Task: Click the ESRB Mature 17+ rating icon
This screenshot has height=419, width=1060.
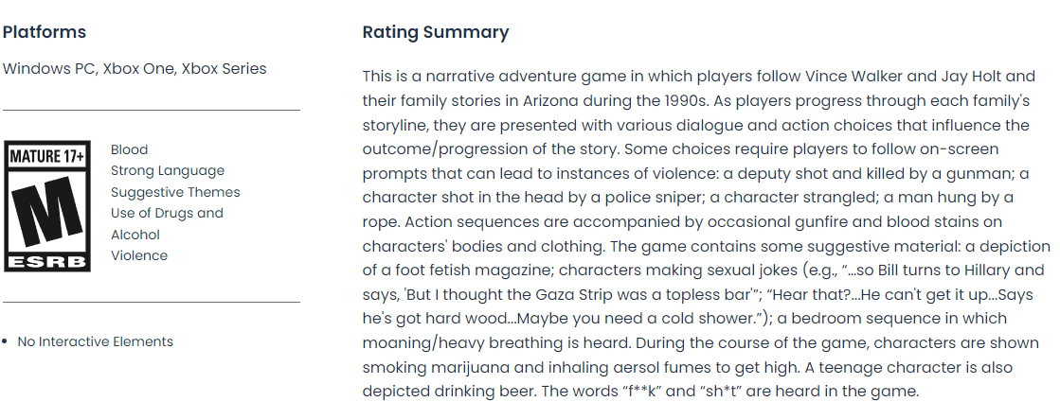Action: click(x=47, y=206)
